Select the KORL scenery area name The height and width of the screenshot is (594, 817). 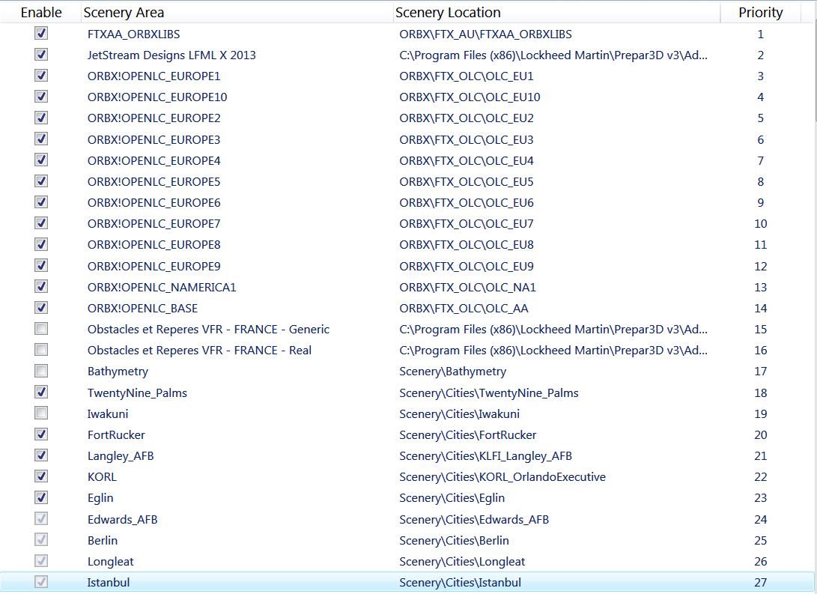pos(102,476)
